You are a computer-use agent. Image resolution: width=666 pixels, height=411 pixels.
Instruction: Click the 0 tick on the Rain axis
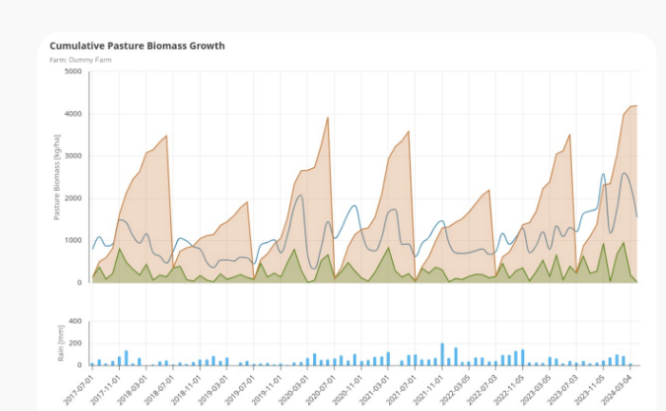coord(79,364)
